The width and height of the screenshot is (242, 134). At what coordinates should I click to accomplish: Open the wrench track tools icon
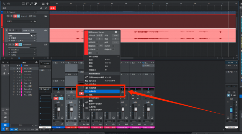4,4
